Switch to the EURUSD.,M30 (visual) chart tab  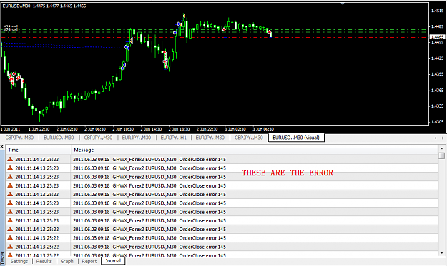[296, 138]
